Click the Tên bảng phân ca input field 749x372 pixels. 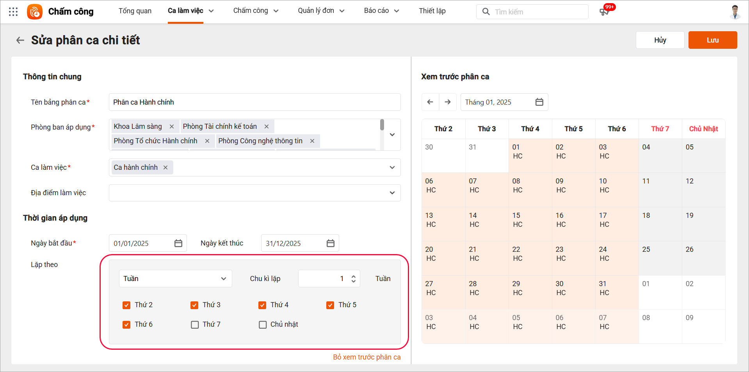click(x=254, y=102)
